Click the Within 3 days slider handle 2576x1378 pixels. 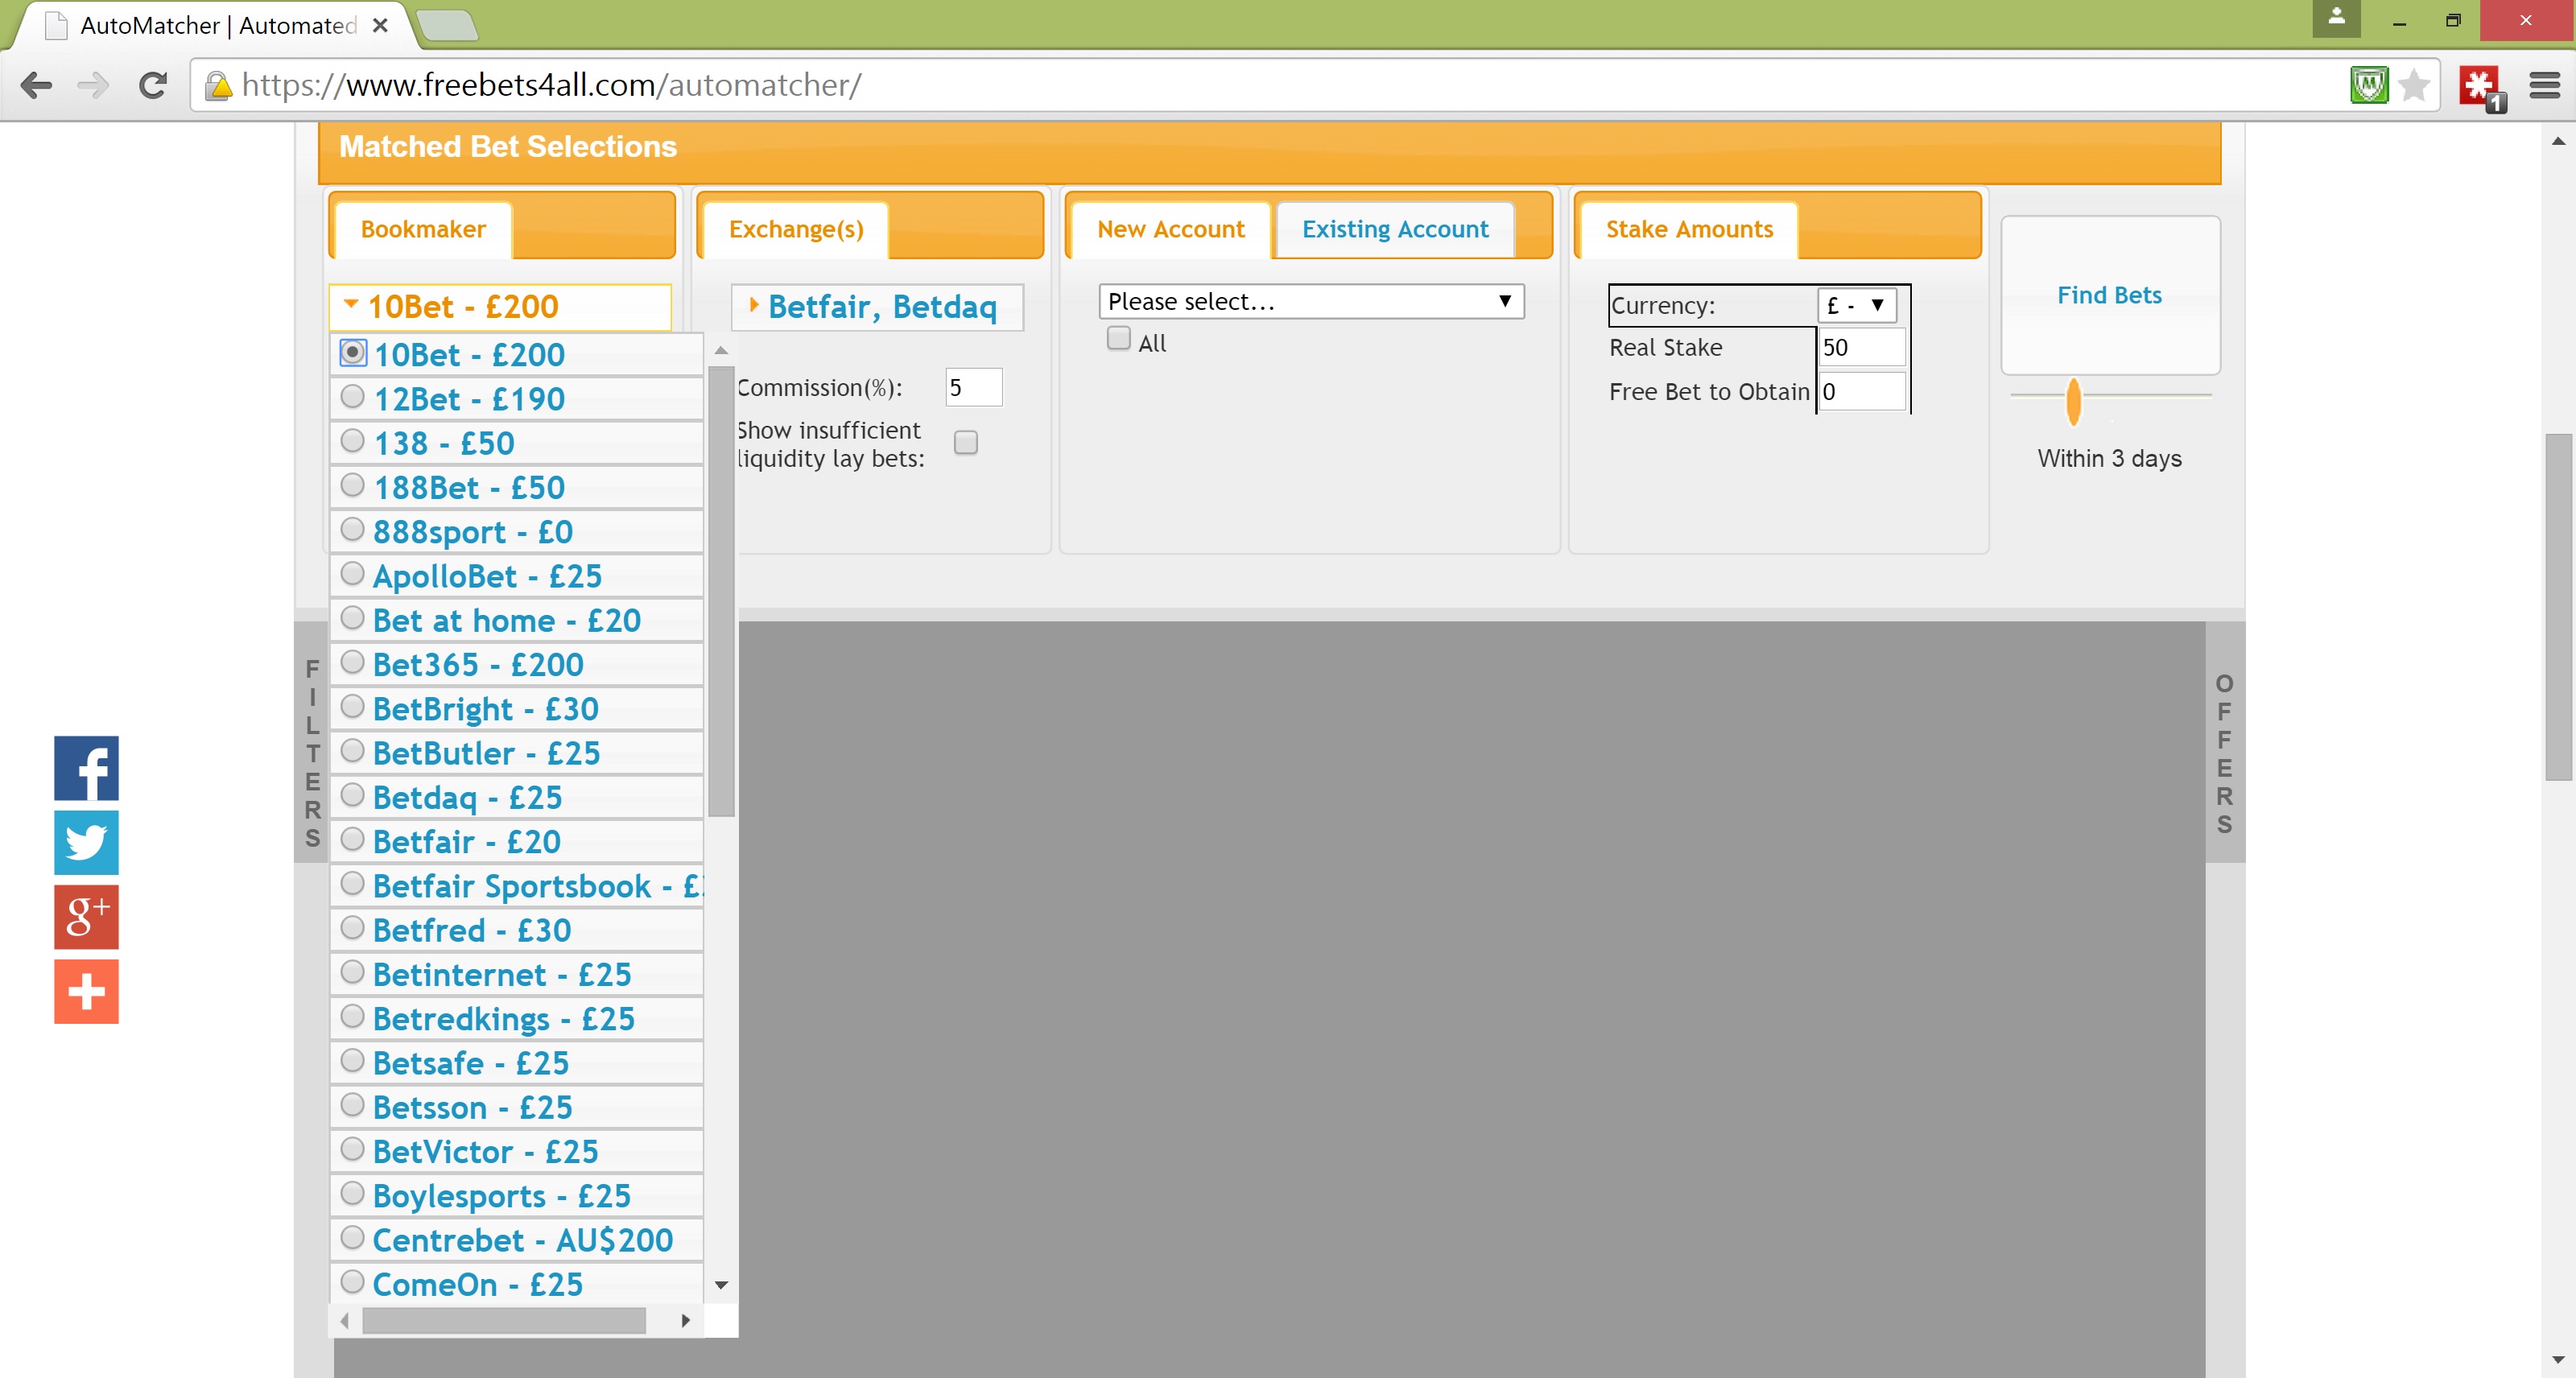(2073, 401)
